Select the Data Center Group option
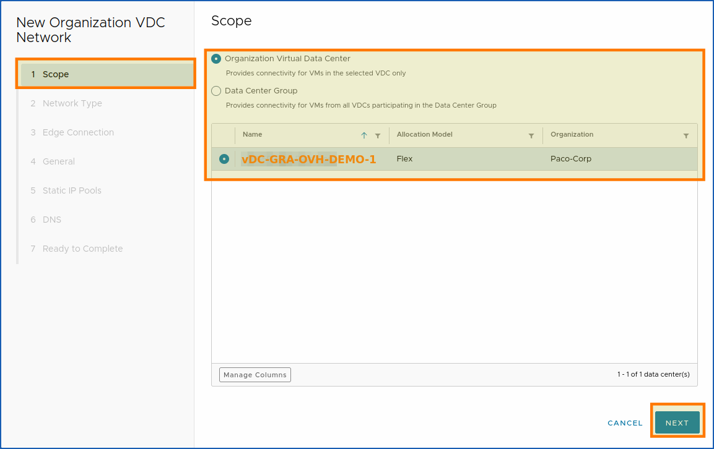The image size is (714, 449). 216,90
